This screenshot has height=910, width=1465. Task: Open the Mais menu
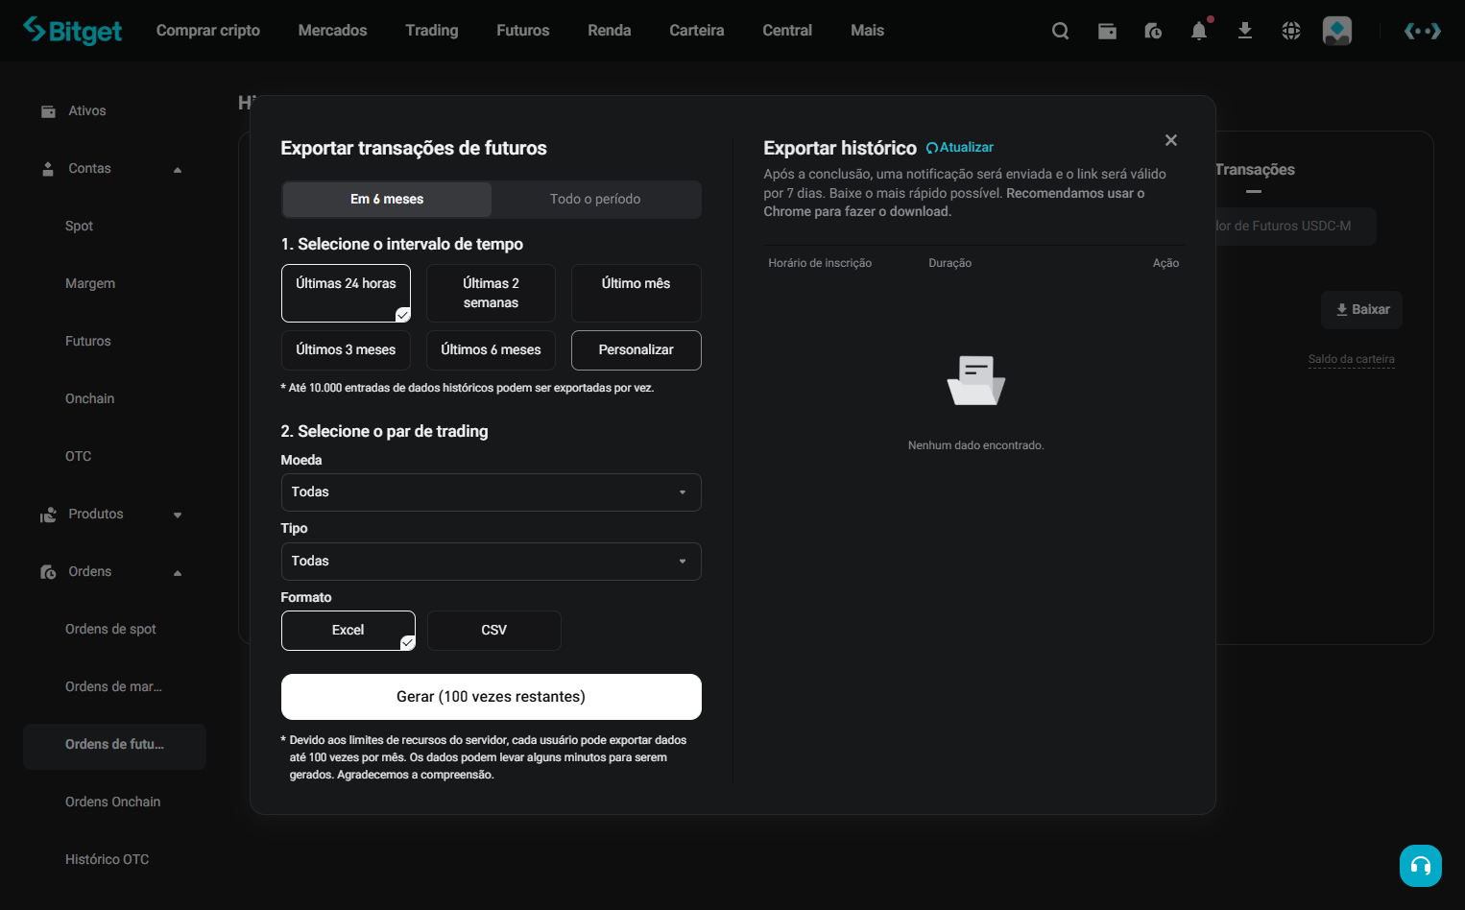867,31
